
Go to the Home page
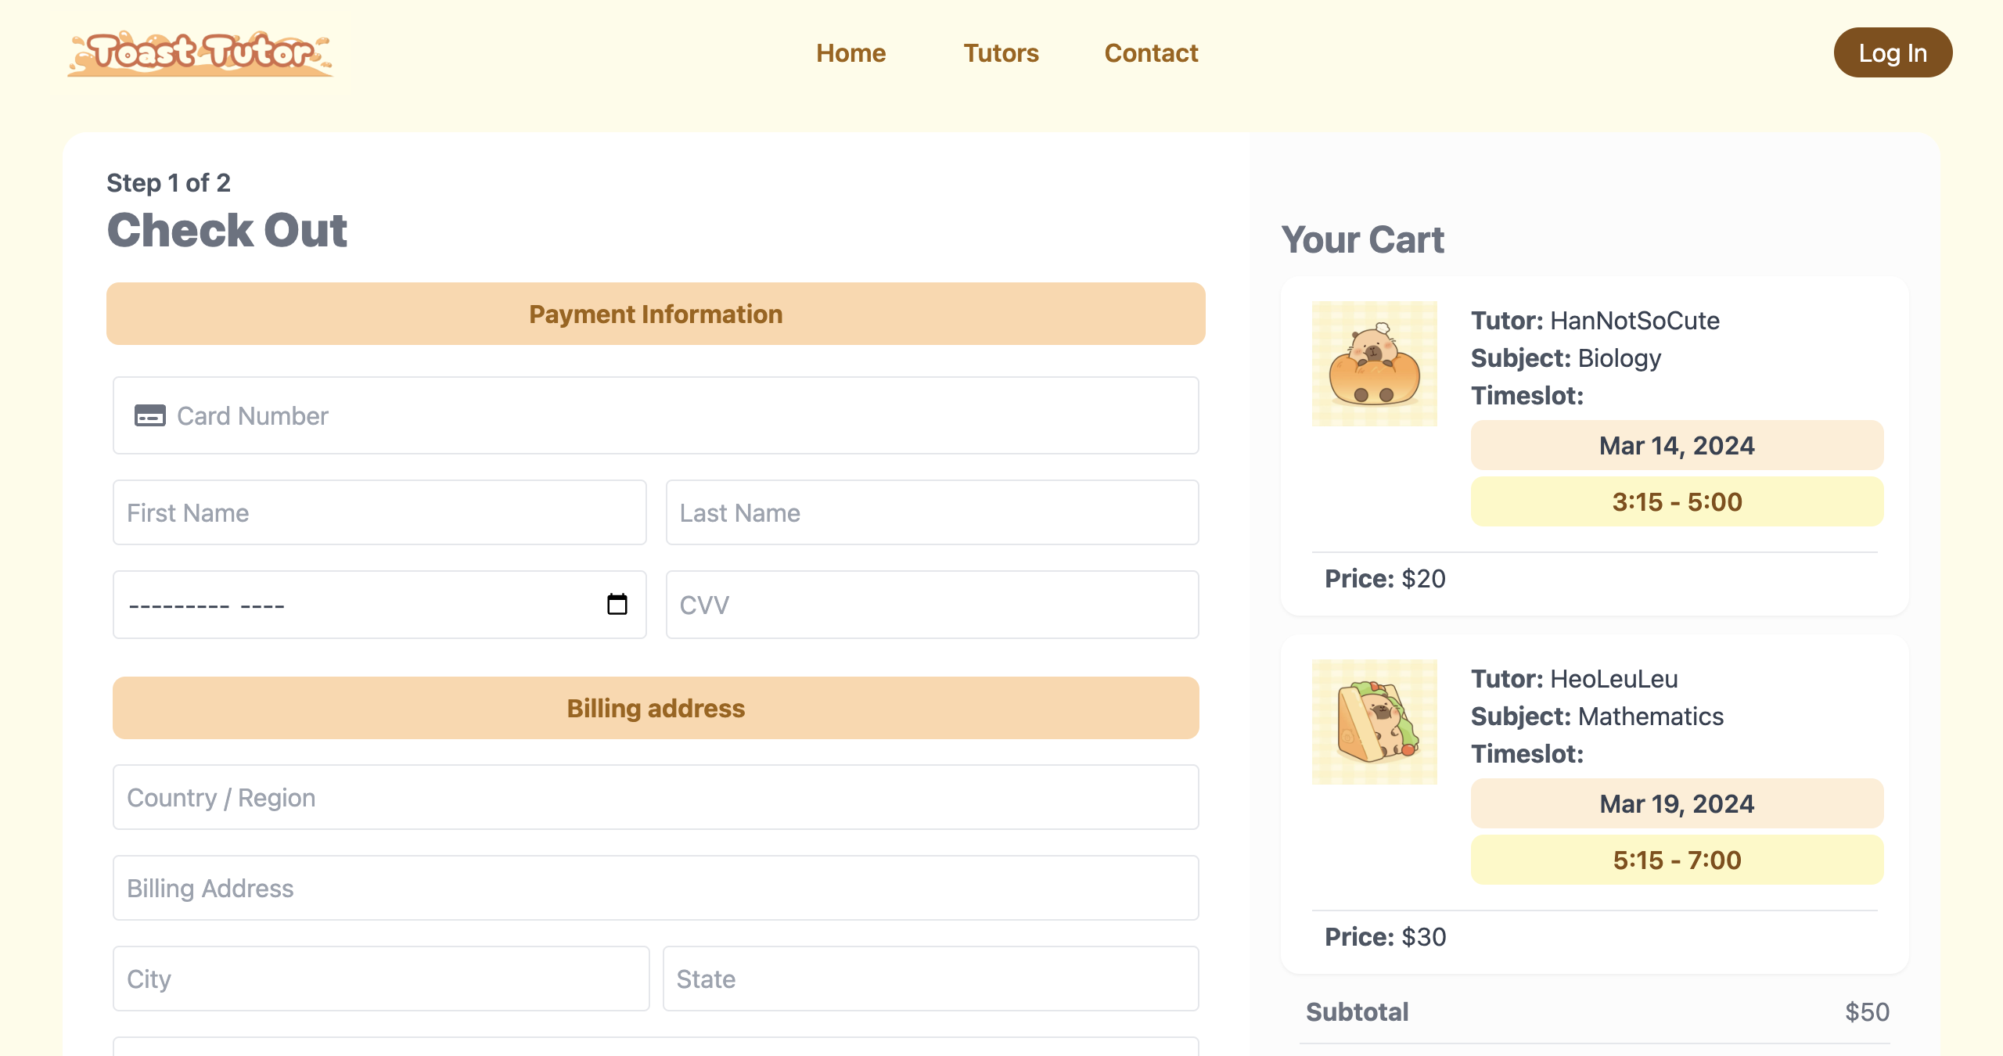tap(850, 53)
